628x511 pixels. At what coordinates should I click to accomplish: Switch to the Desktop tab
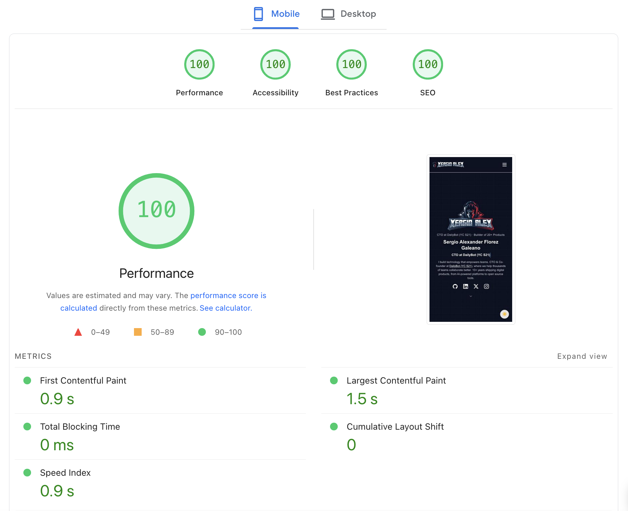click(358, 14)
